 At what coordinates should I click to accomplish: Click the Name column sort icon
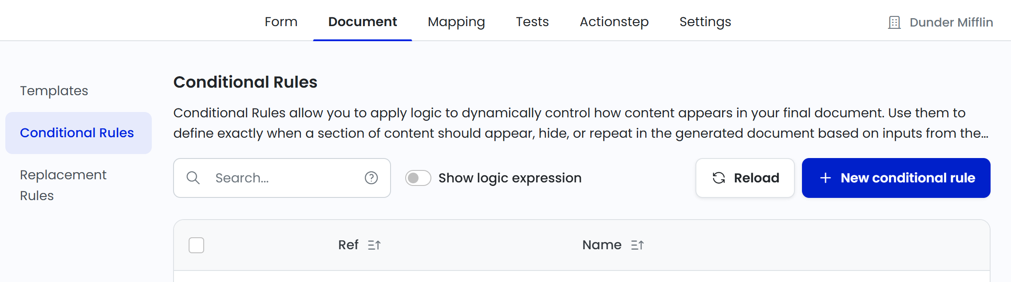pos(637,245)
